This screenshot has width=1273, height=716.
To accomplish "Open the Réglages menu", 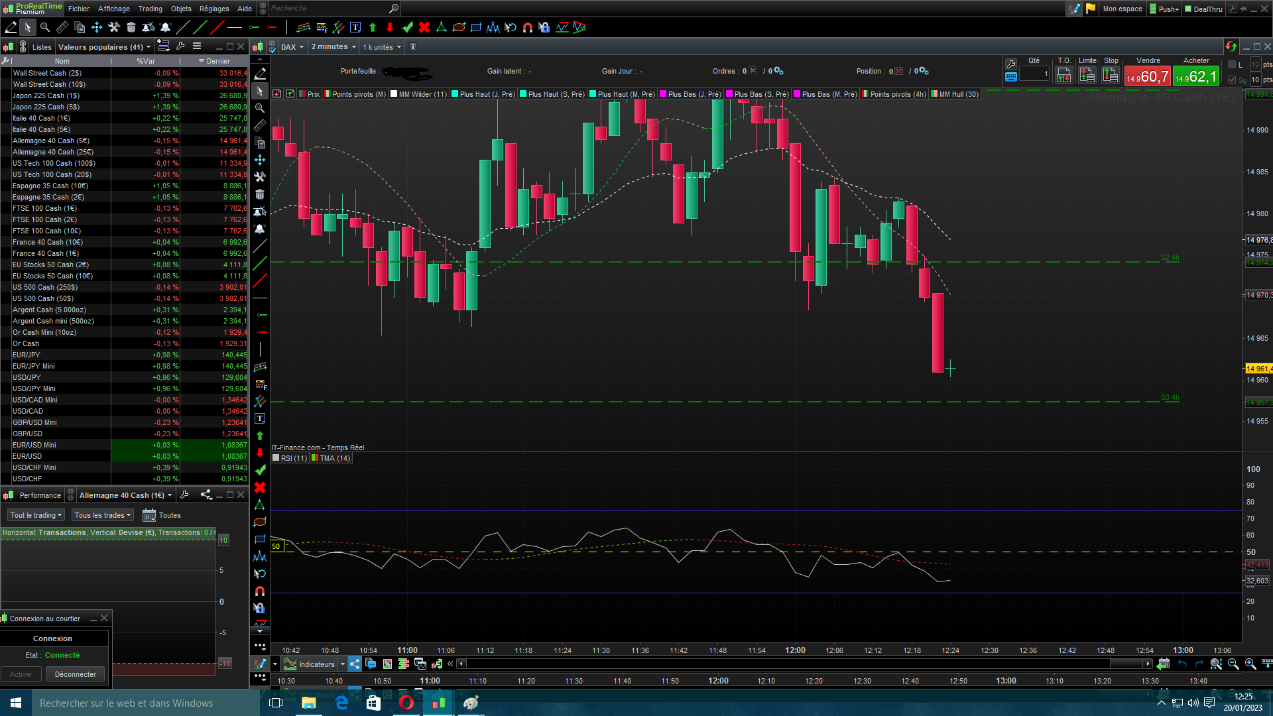I will pyautogui.click(x=213, y=9).
